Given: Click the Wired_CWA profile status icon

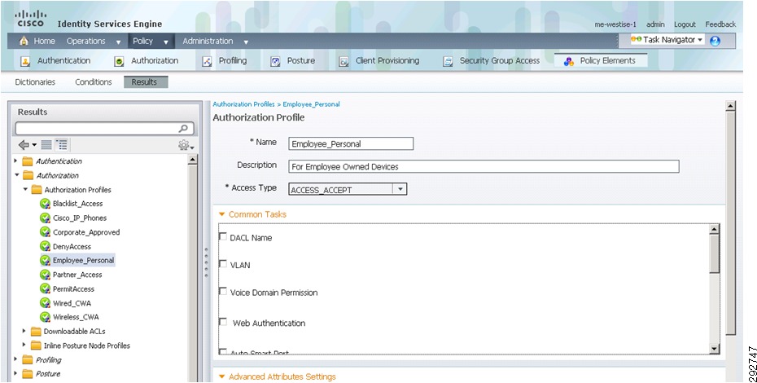Looking at the screenshot, I should pos(45,303).
